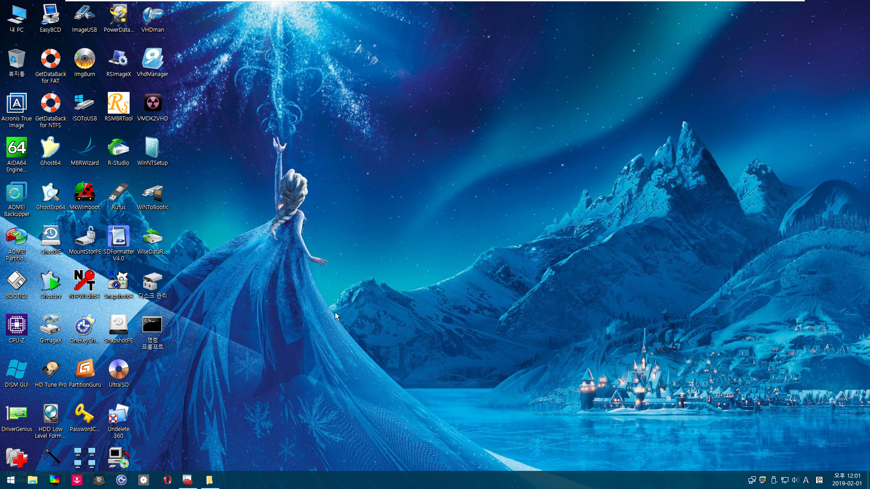Open the Ghostsrv shortcut

point(50,285)
